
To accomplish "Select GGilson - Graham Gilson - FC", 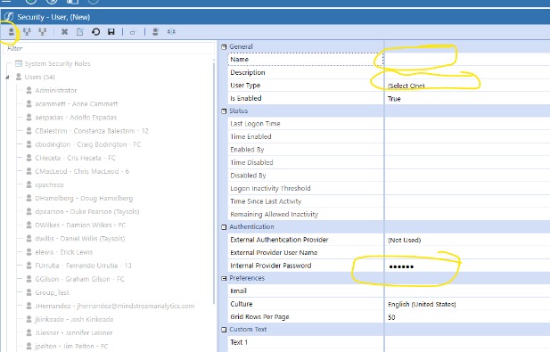I will coord(79,279).
